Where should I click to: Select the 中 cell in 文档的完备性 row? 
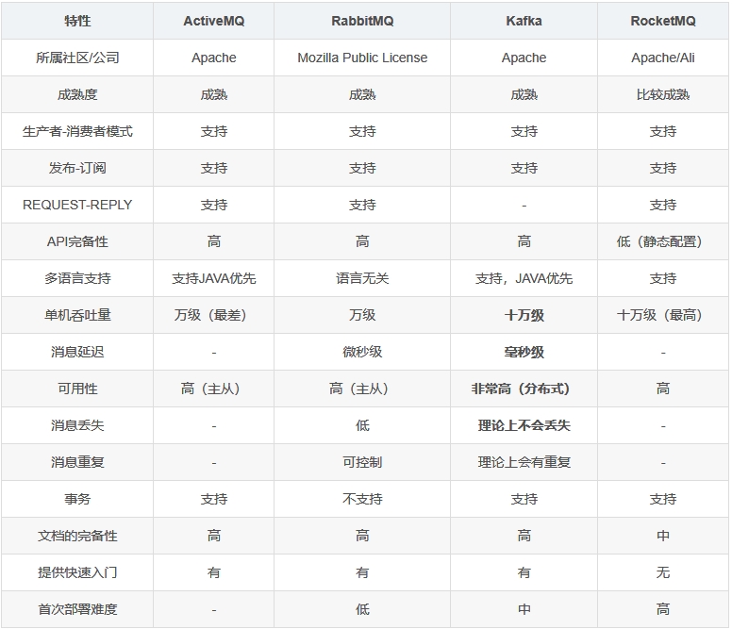click(663, 536)
